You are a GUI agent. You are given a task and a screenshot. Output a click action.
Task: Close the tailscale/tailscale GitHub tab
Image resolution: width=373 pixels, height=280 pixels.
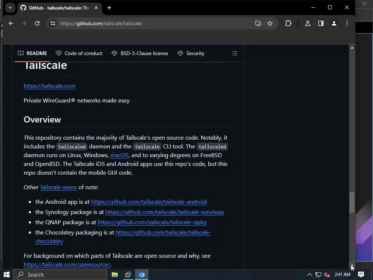[96, 8]
